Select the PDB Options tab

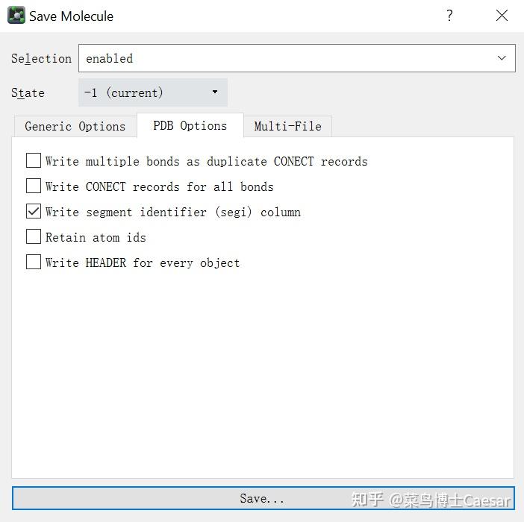pyautogui.click(x=190, y=125)
